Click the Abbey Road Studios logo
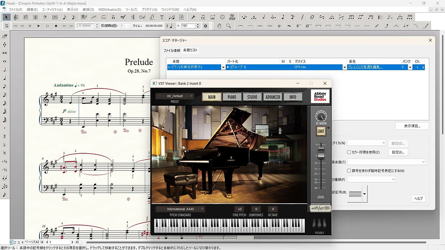Viewport: 445px width, 250px height. click(x=320, y=96)
